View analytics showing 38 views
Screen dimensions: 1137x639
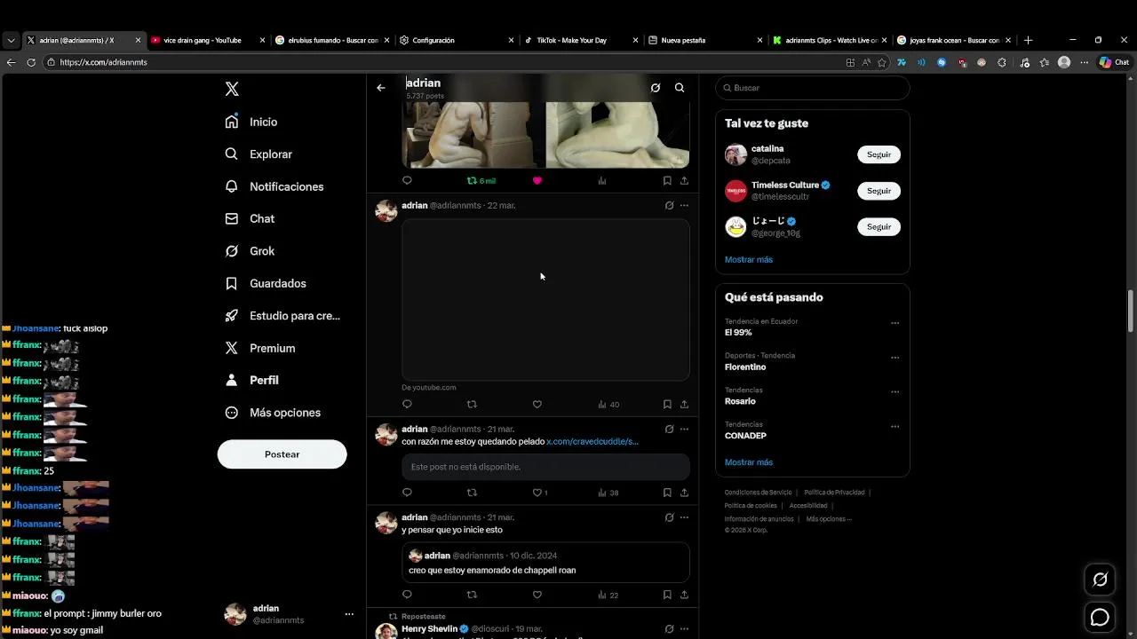tap(608, 493)
